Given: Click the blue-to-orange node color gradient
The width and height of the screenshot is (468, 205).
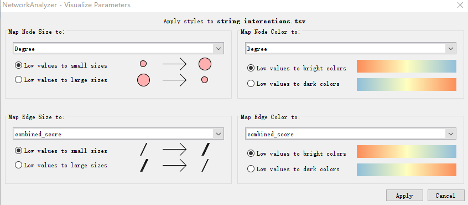Looking at the screenshot, I should click(407, 84).
